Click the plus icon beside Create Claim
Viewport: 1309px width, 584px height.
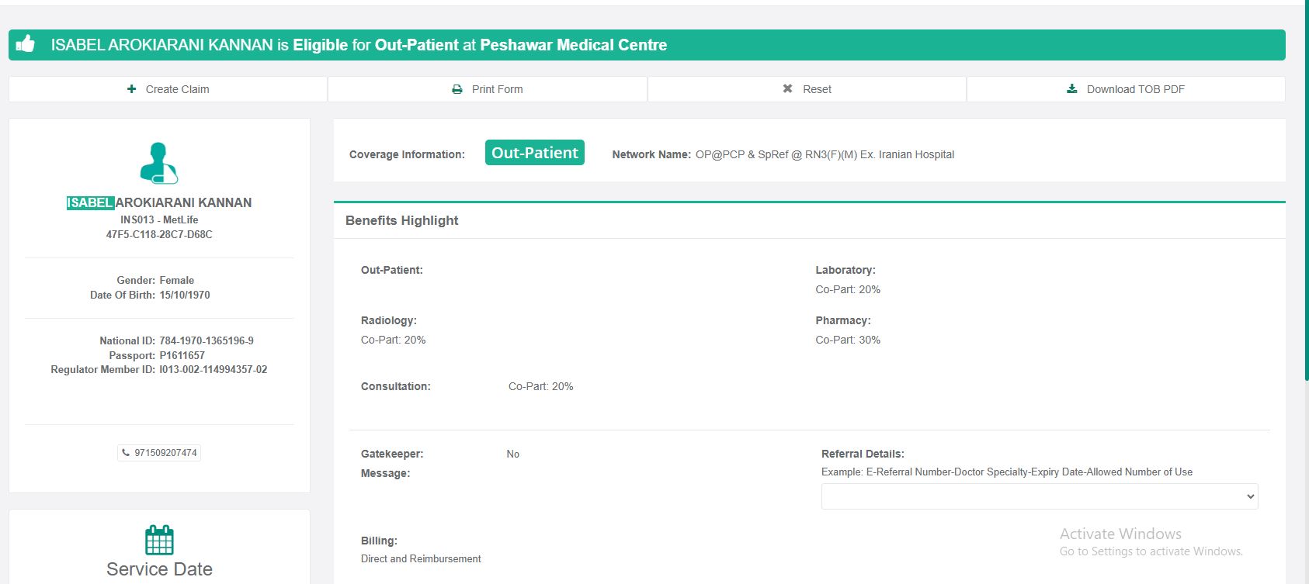coord(132,89)
